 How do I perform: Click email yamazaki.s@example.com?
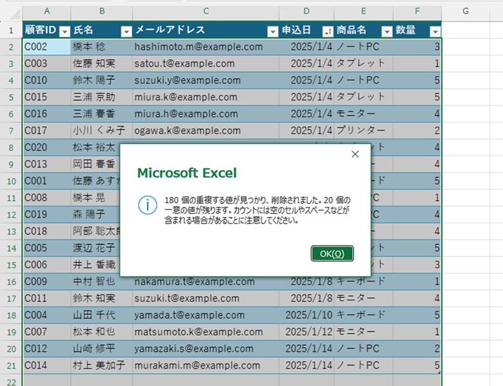coord(206,349)
